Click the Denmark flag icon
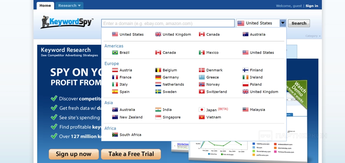The image size is (345, 163). pos(202,70)
